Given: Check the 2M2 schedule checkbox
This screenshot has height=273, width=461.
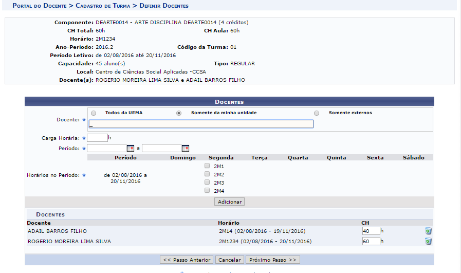Looking at the screenshot, I should click(x=207, y=174).
